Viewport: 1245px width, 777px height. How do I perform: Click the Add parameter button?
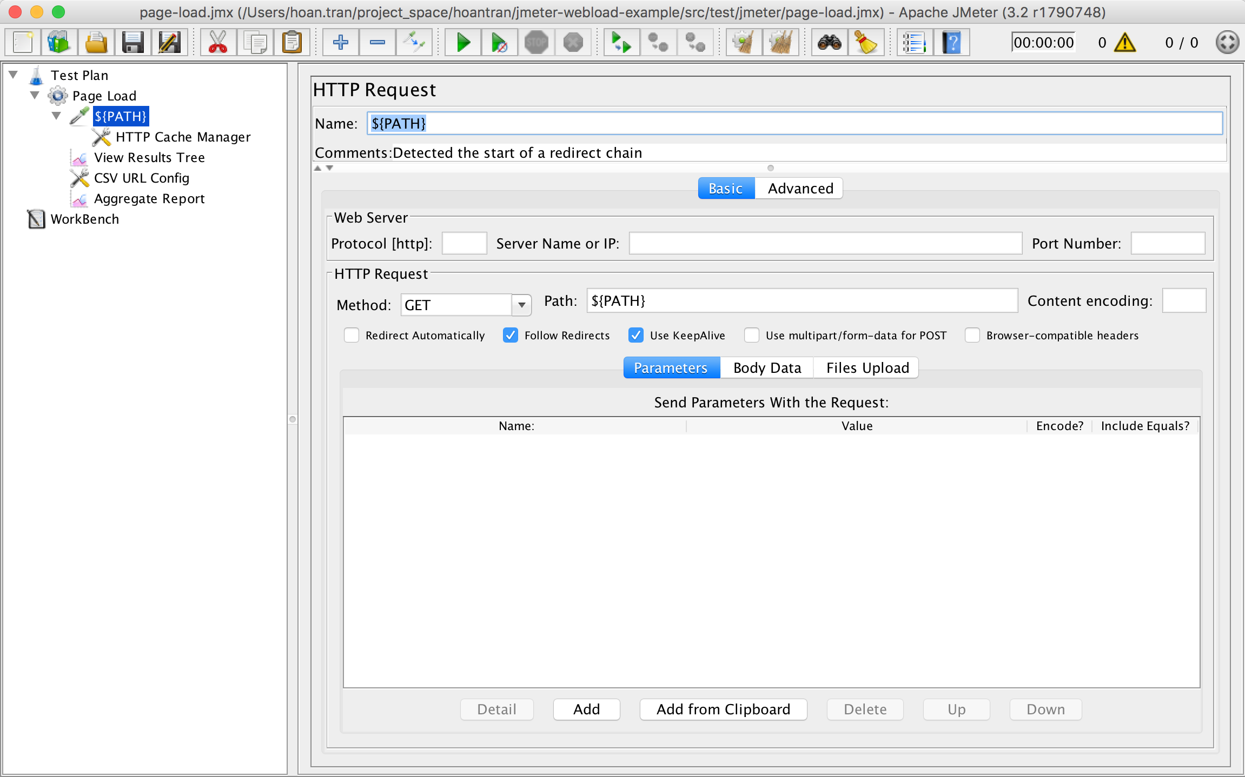586,709
